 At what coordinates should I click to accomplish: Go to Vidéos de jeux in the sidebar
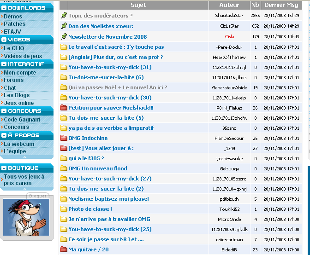(23, 56)
